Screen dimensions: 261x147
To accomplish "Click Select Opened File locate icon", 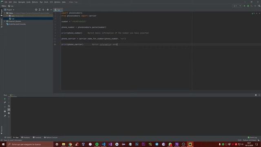I will [36, 10].
